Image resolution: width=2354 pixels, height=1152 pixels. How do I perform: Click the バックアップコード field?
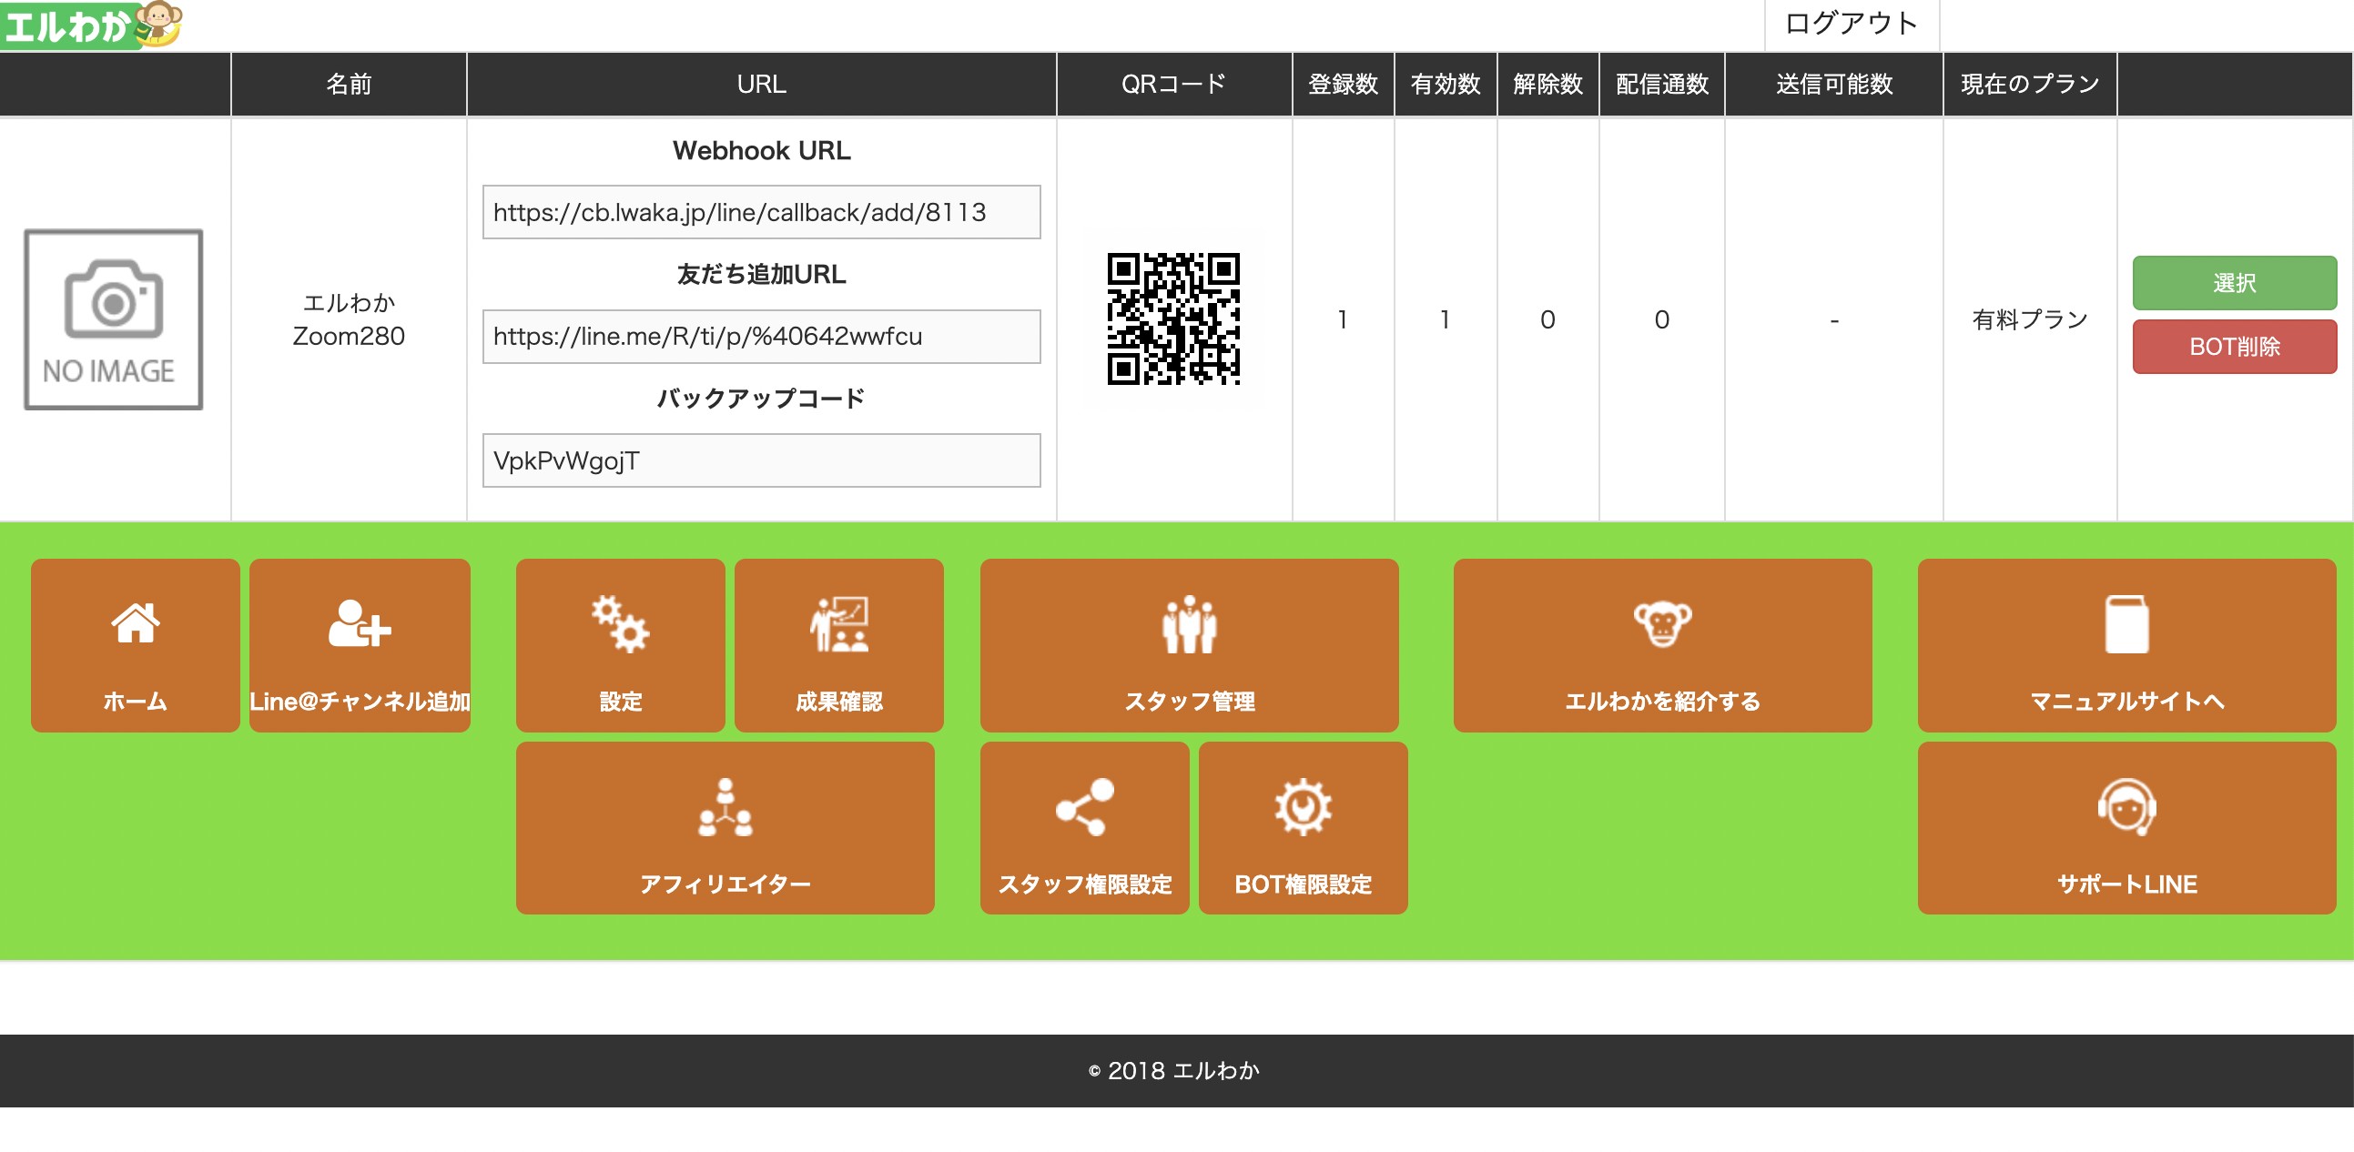761,460
